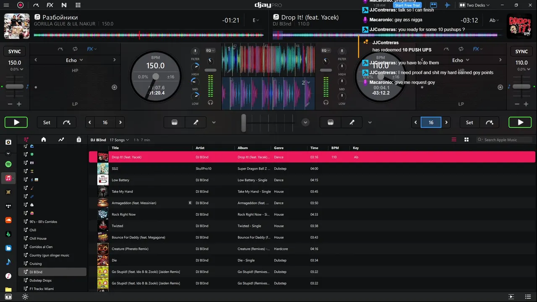Open the iTunes music library source
Viewport: 537px width, 302px height.
click(8, 276)
